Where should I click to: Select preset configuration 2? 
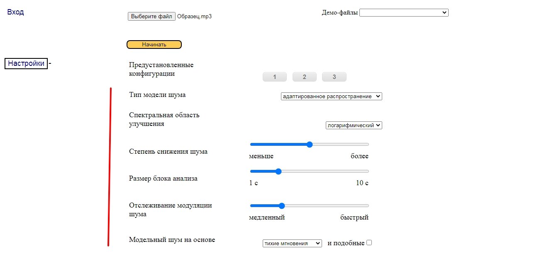(304, 77)
